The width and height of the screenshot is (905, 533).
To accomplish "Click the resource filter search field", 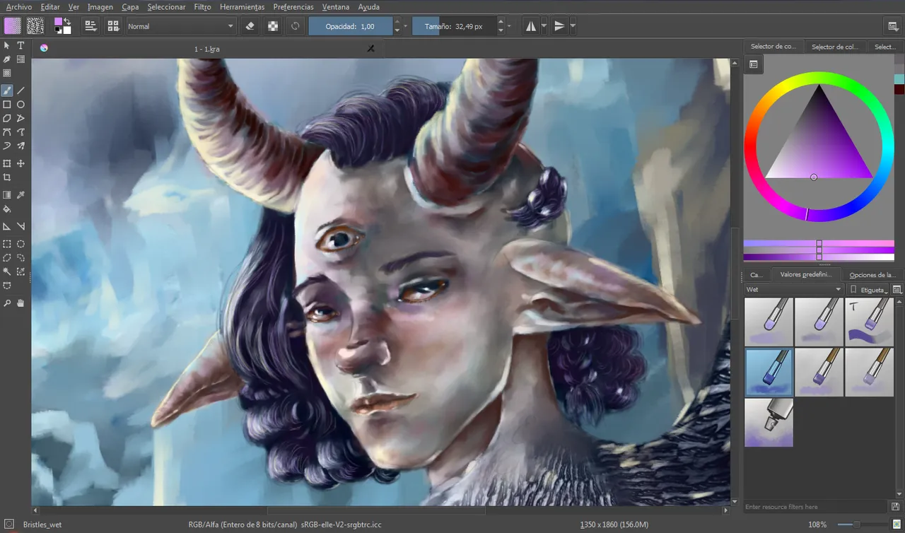I will [x=817, y=507].
